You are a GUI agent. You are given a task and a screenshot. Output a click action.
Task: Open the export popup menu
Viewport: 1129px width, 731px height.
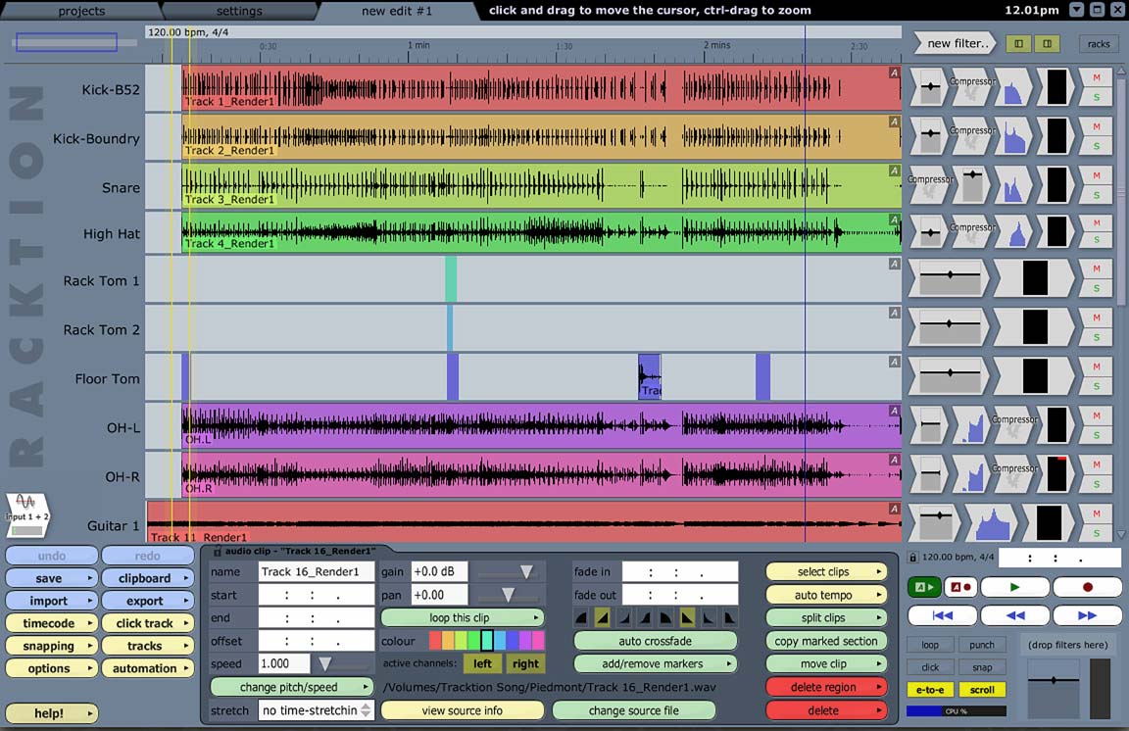[x=148, y=601]
